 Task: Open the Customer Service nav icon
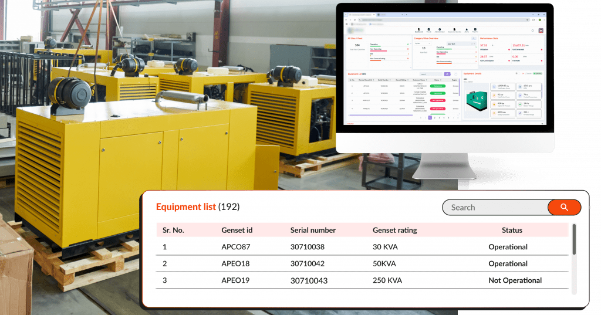click(455, 30)
